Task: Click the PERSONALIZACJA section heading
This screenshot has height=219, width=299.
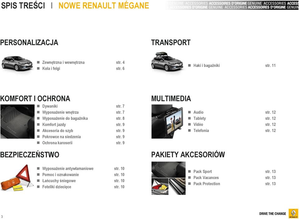Action: click(29, 43)
